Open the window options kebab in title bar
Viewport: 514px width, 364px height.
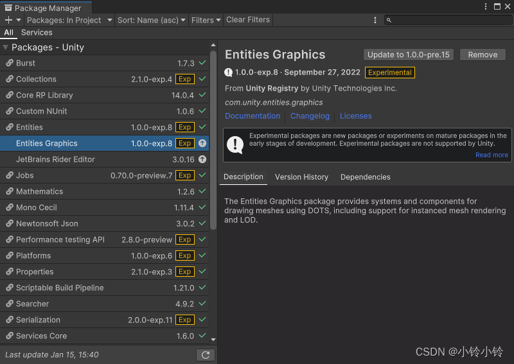coord(486,6)
